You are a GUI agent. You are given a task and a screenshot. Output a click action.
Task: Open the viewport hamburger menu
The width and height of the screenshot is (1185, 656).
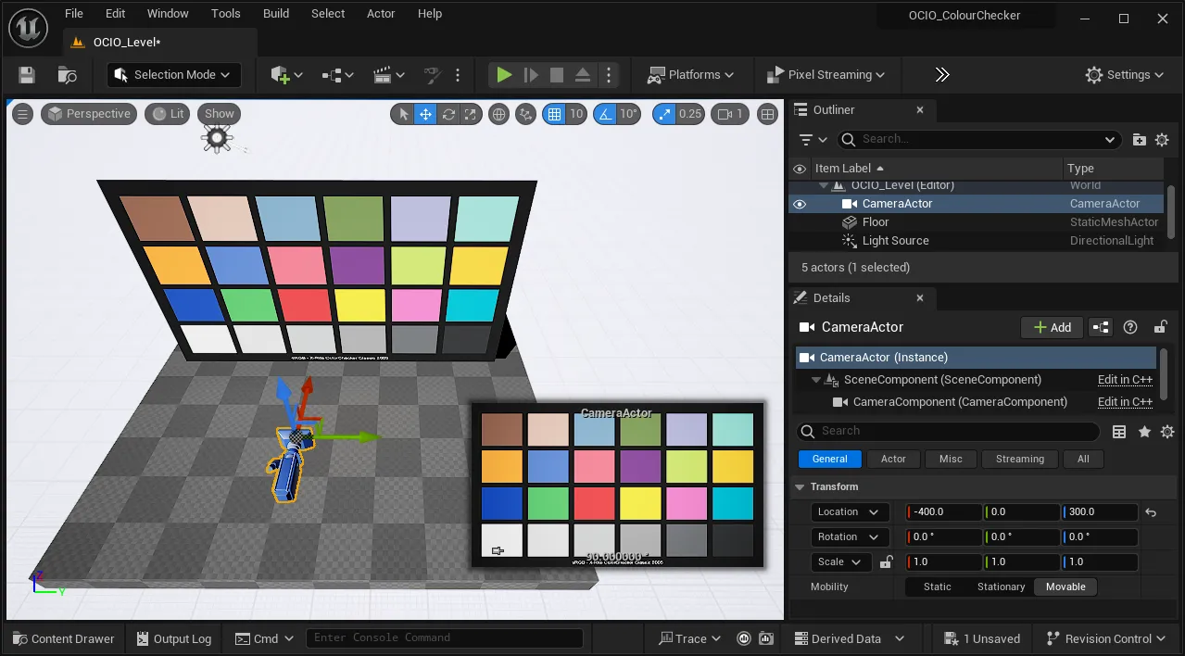click(x=21, y=114)
